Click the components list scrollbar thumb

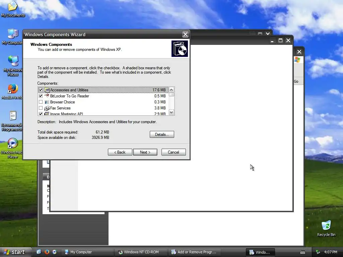tap(171, 95)
